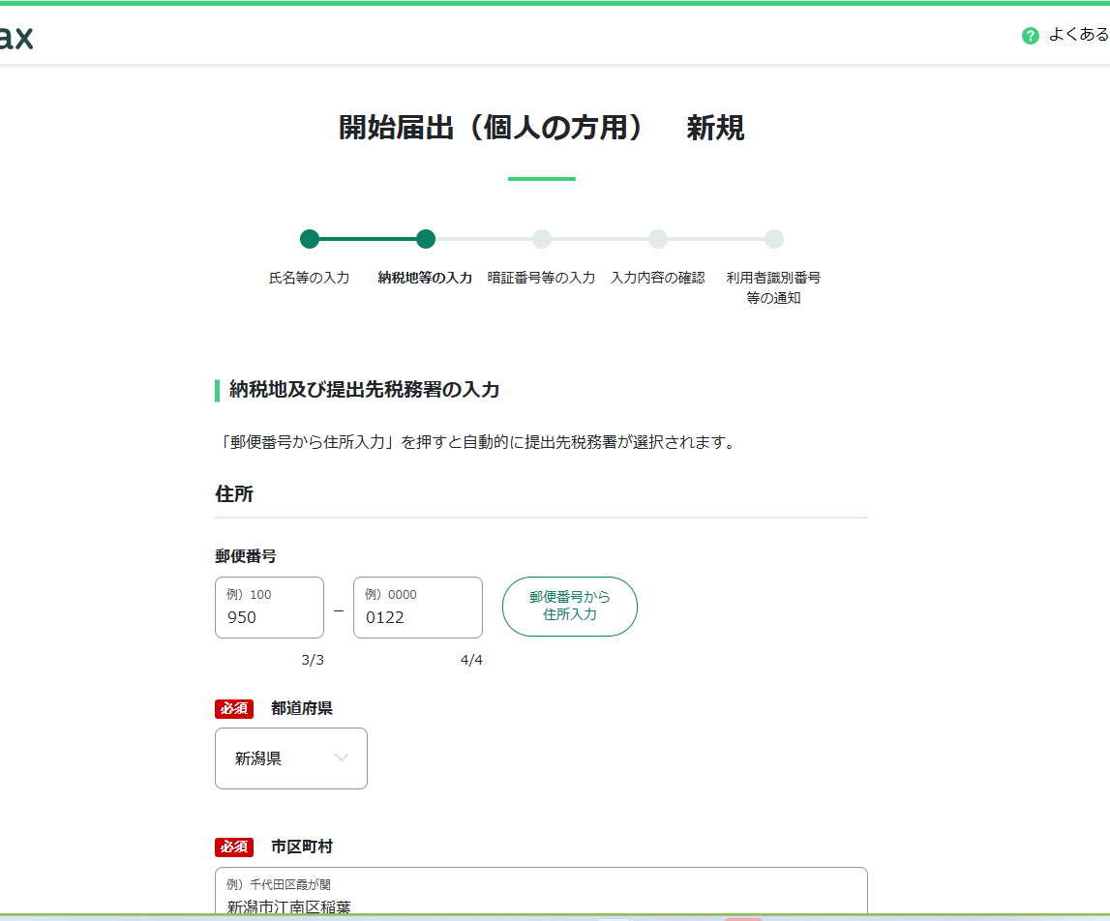Viewport: 1110px width, 921px height.
Task: Click the 入力内容の確認 step circle
Action: pyautogui.click(x=658, y=239)
